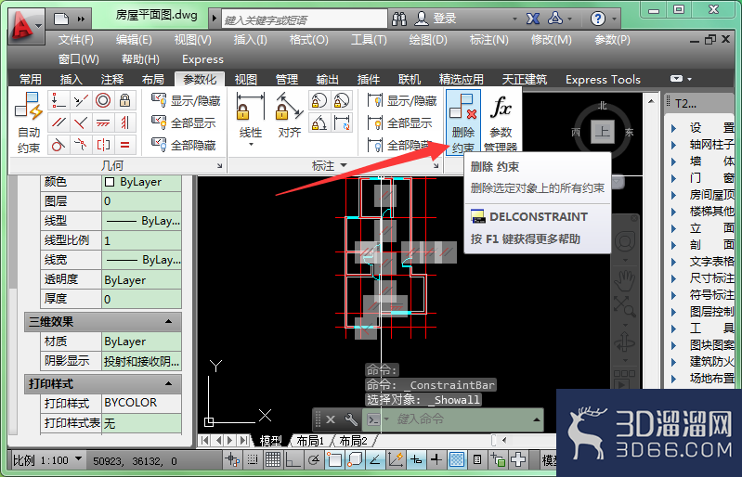Screen dimensions: 742x477
Task: Click the 颜色 ByLayer color swatch
Action: pyautogui.click(x=110, y=182)
